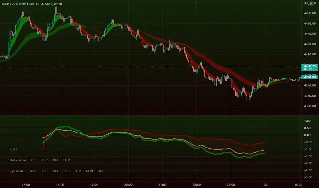Image resolution: width=319 pixels, height=188 pixels.
Task: Click the 0.00 indicator scale value
Action: (x=307, y=135)
